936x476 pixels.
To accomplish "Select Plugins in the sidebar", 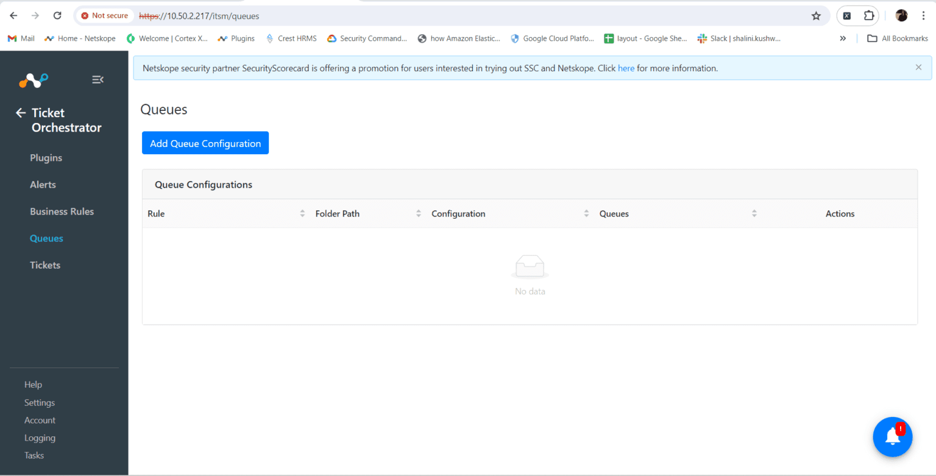I will [46, 157].
